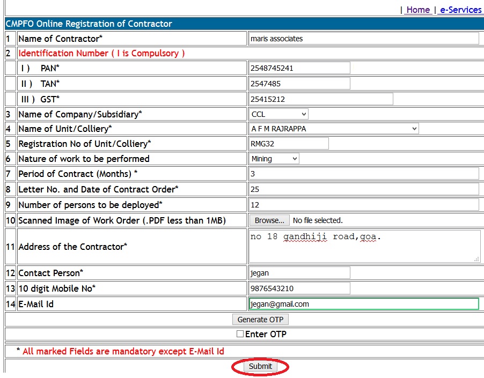
Task: Go to the Home link
Action: tap(418, 10)
